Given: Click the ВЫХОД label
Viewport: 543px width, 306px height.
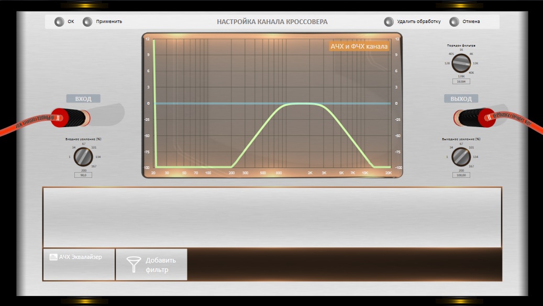Looking at the screenshot, I should click(461, 98).
